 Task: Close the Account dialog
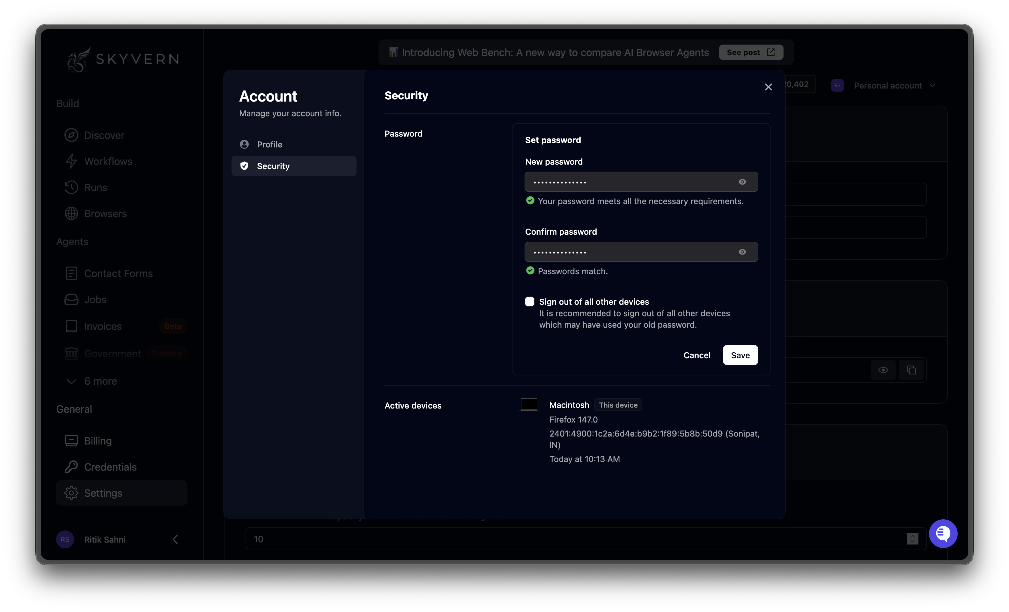[x=768, y=87]
